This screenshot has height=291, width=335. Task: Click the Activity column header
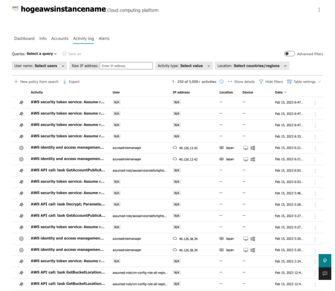(x=37, y=92)
